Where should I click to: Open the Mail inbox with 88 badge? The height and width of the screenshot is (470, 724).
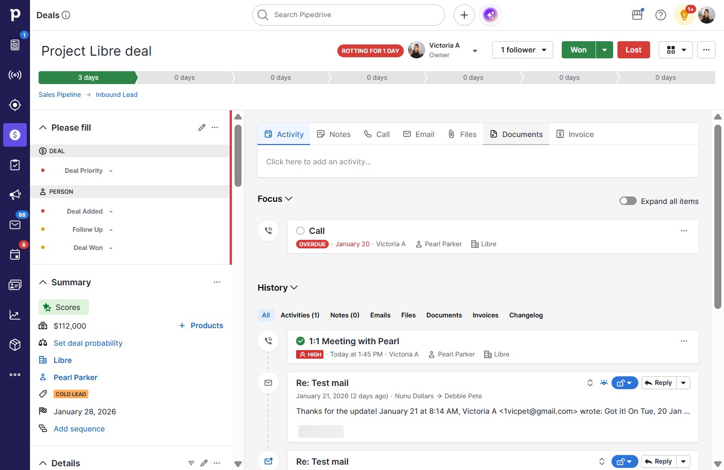pyautogui.click(x=15, y=225)
